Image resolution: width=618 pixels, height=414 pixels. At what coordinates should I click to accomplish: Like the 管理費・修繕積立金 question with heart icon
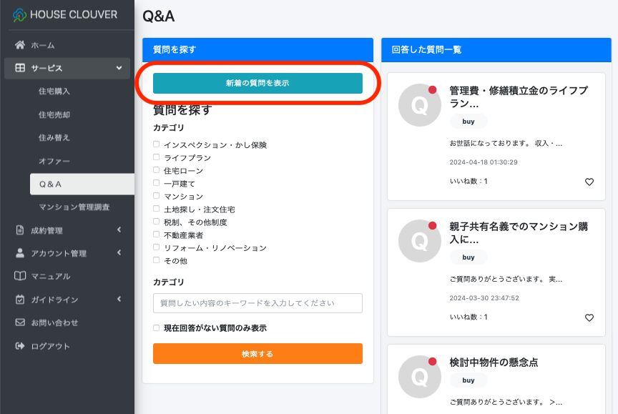pyautogui.click(x=589, y=182)
